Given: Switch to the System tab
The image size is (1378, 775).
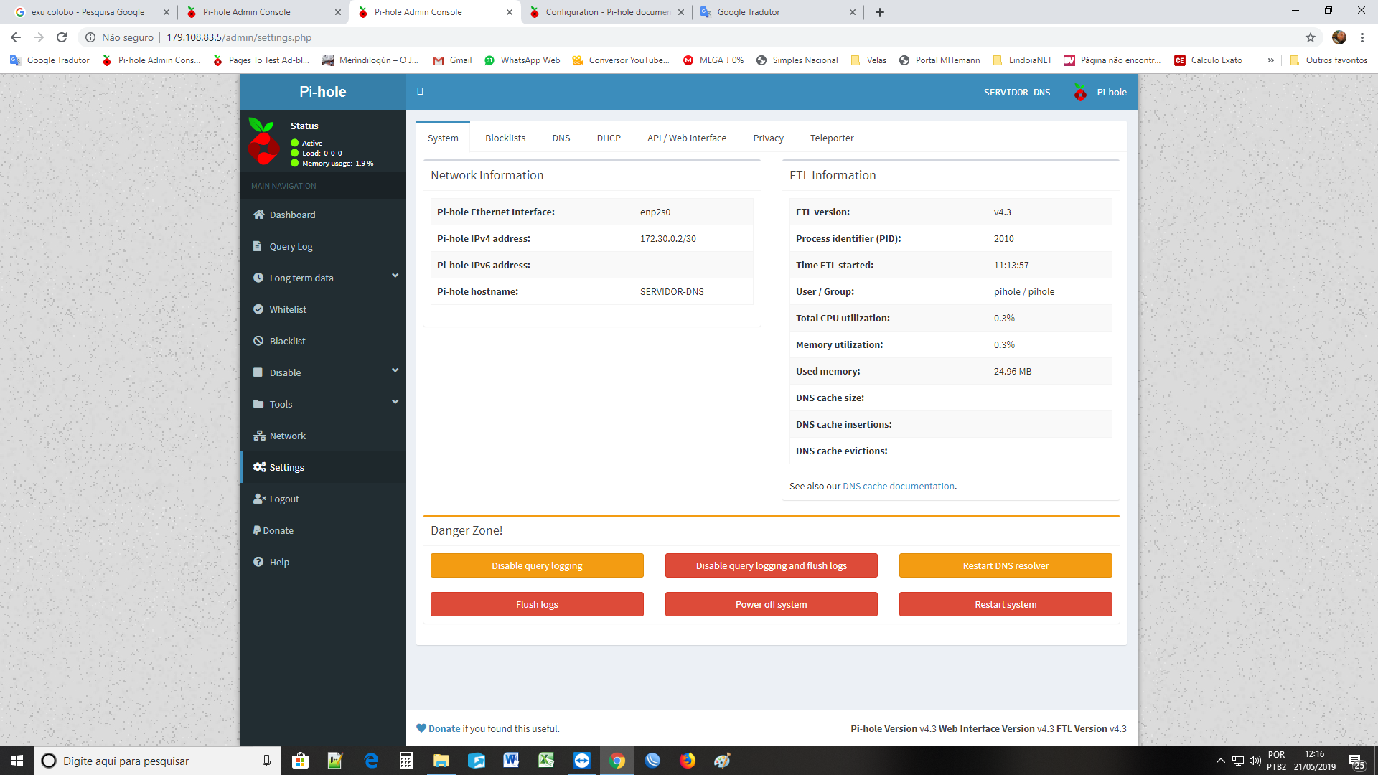Looking at the screenshot, I should 443,138.
